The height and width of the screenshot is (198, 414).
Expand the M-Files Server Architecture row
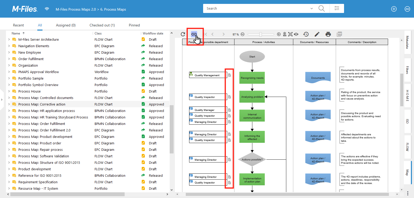click(9, 39)
